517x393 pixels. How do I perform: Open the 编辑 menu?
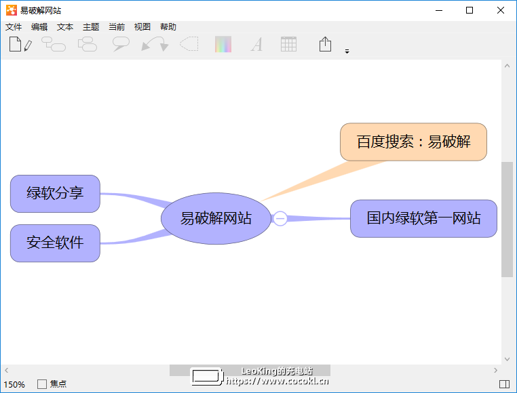click(39, 26)
